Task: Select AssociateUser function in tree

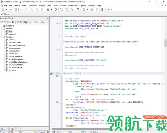Action: tap(14, 51)
